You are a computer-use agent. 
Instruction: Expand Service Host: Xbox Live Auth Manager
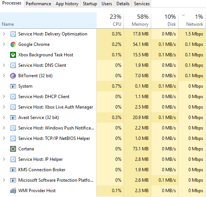tap(4, 107)
